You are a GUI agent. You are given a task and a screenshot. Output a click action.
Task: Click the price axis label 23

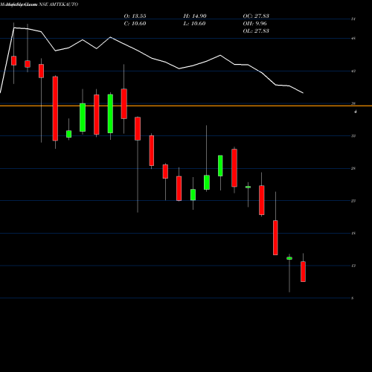[353, 201]
